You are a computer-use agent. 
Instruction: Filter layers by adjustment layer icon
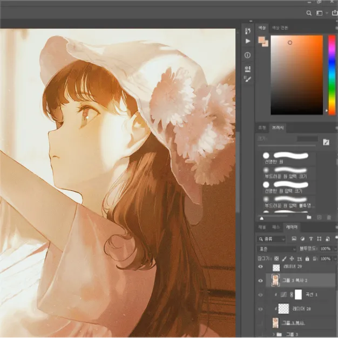tap(302, 239)
